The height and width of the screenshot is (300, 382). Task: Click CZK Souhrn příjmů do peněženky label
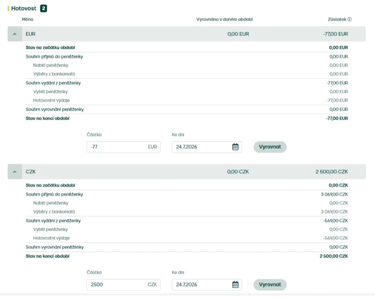[x=54, y=194]
